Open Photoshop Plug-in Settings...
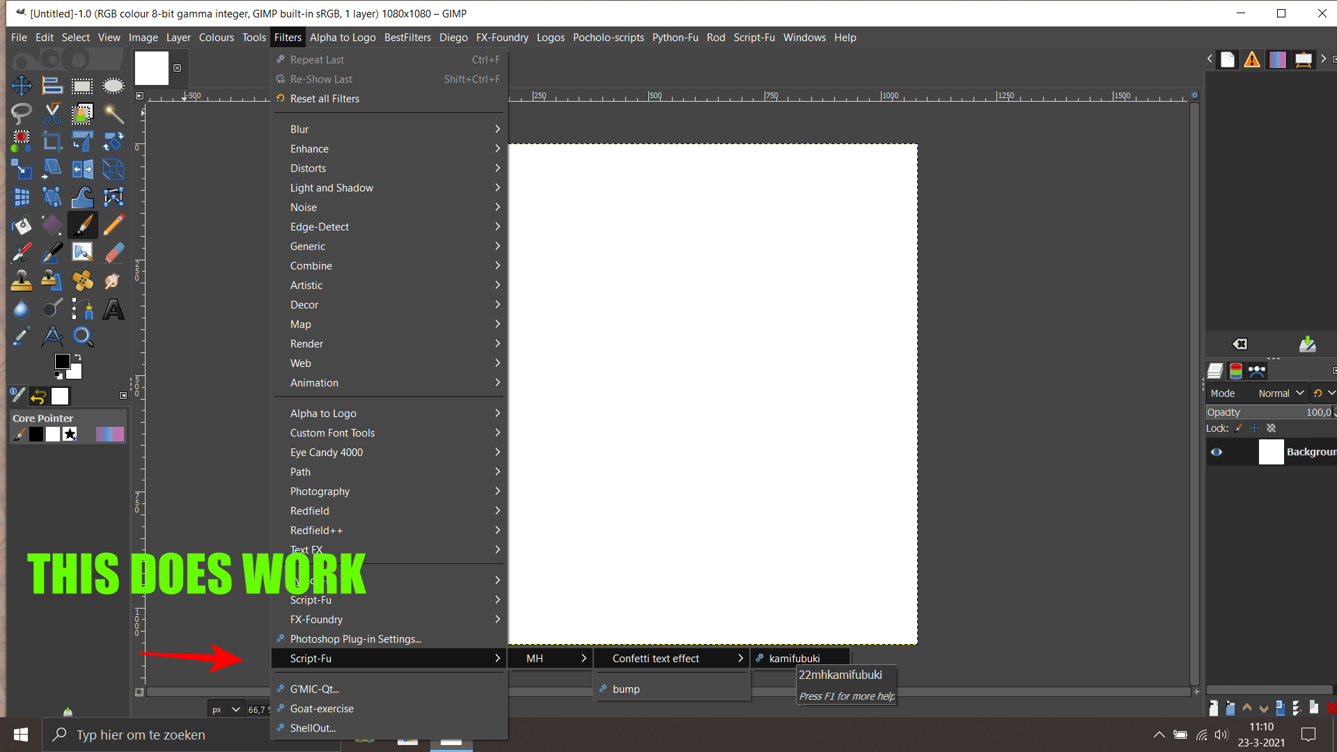 [389, 639]
